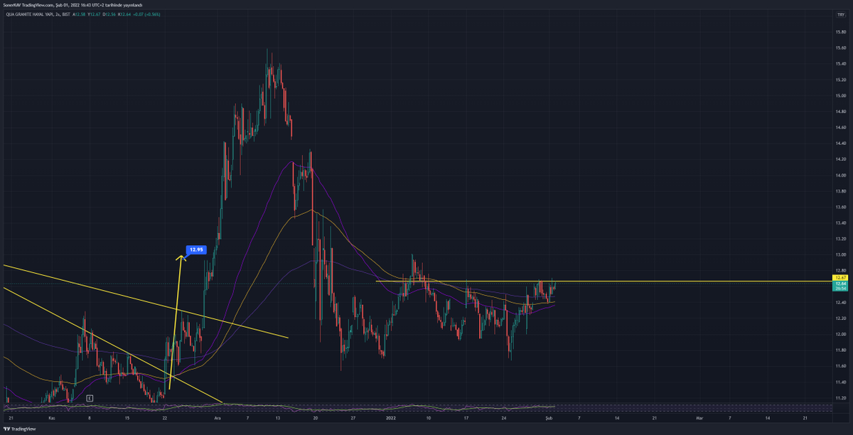Click the 12.20 price scale label
Screen dimensions: 853x435
coord(840,318)
